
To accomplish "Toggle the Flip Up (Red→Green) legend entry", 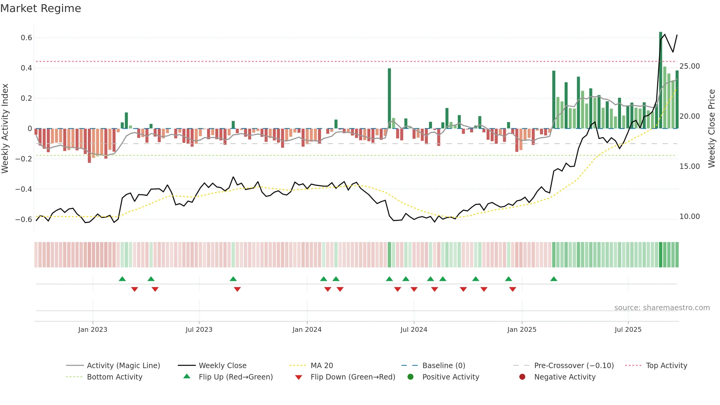I will click(x=228, y=377).
